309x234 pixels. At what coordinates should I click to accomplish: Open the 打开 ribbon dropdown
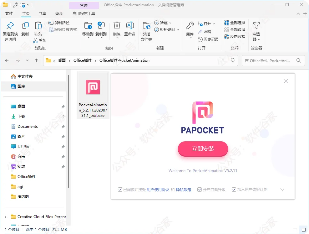(x=206, y=24)
